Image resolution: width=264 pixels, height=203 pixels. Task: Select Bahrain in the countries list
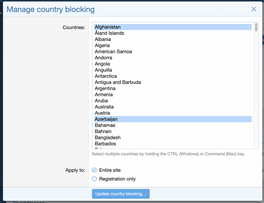click(x=103, y=131)
